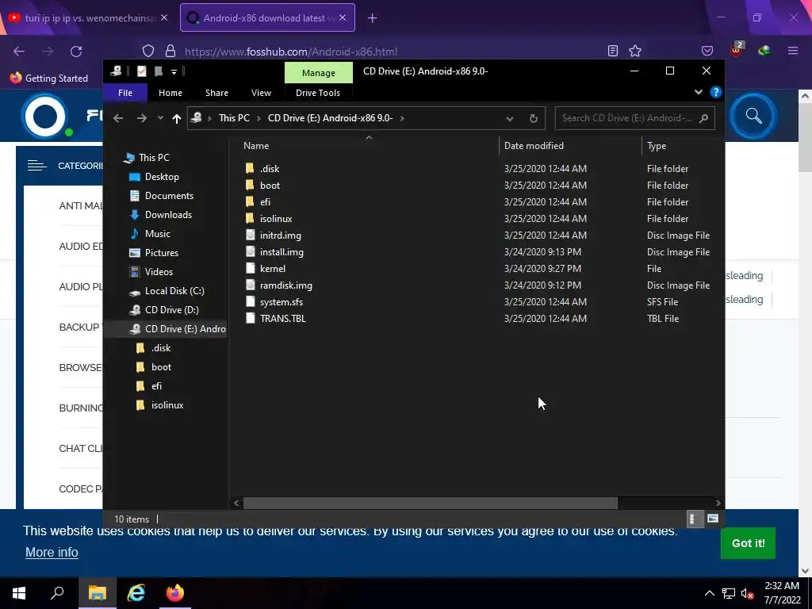
Task: Launch Internet Explorer from the taskbar
Action: [136, 593]
